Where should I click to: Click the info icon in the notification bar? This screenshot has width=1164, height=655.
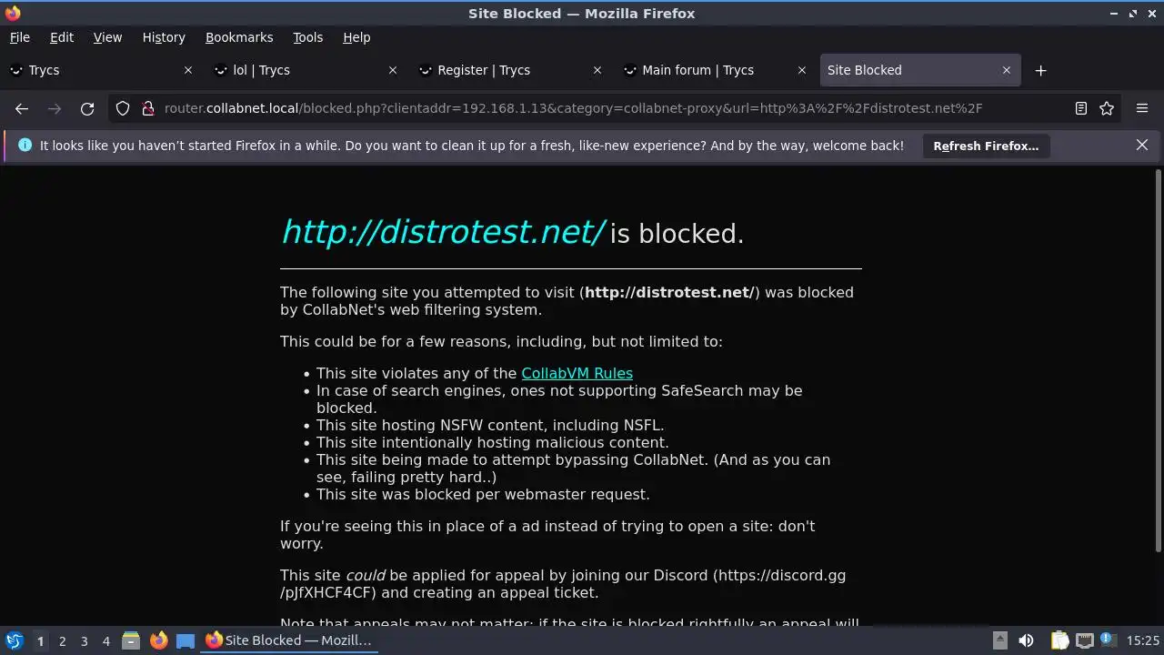click(25, 146)
